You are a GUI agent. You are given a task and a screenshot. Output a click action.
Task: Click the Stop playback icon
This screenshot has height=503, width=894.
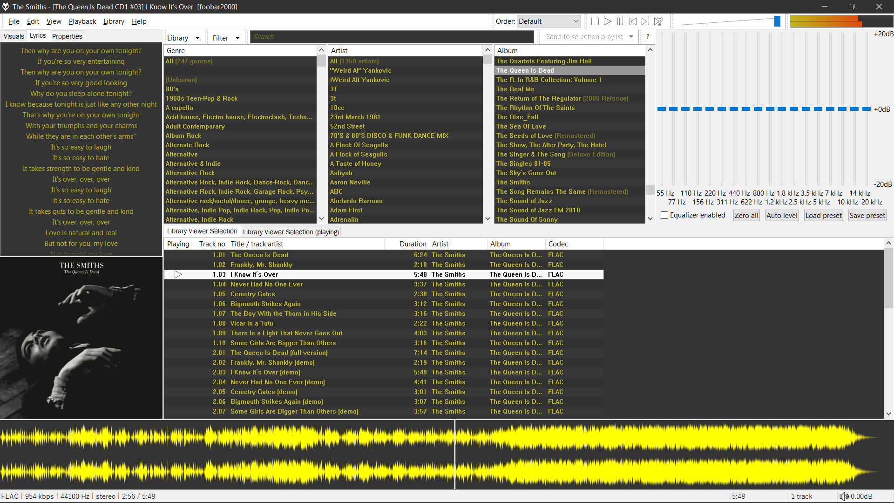[595, 21]
